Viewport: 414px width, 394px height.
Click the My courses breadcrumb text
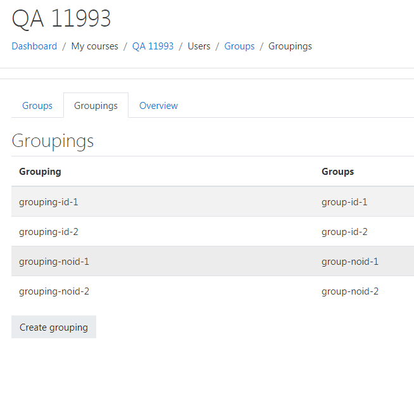point(94,46)
